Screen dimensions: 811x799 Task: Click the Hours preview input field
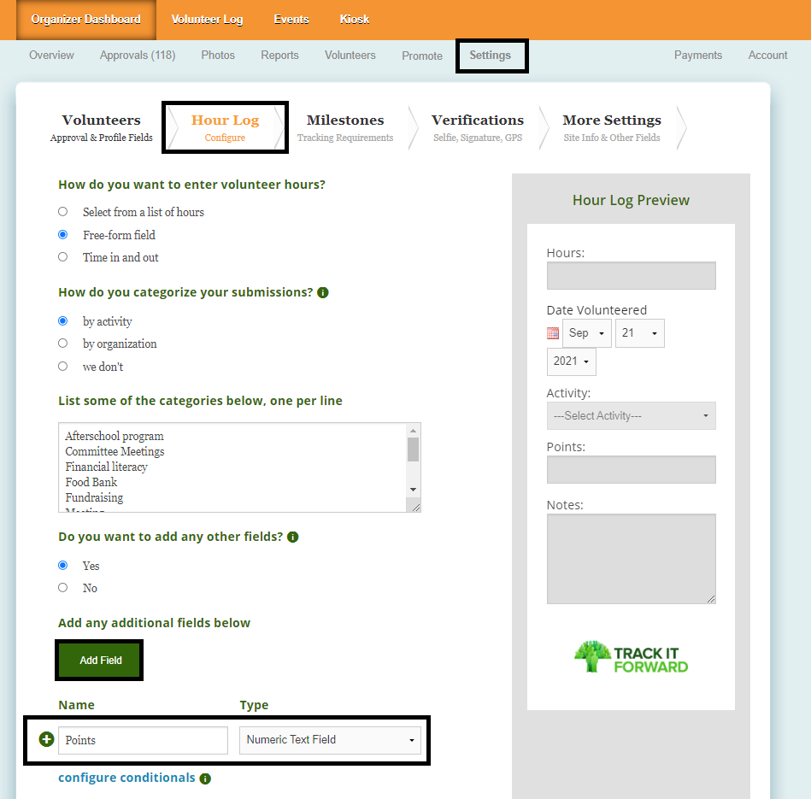tap(631, 276)
